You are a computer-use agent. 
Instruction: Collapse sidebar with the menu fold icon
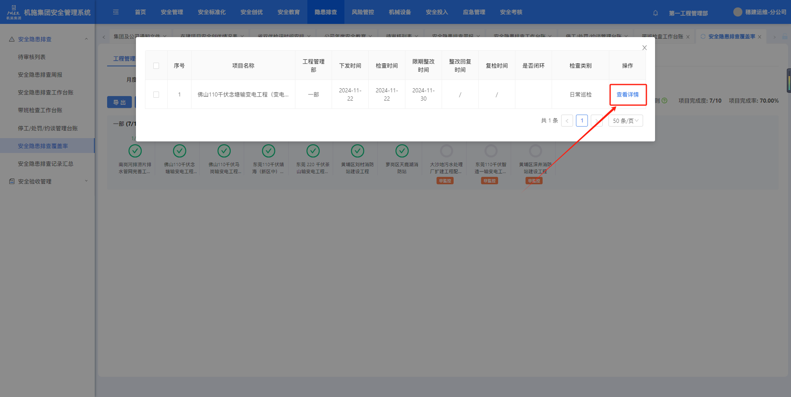click(116, 12)
